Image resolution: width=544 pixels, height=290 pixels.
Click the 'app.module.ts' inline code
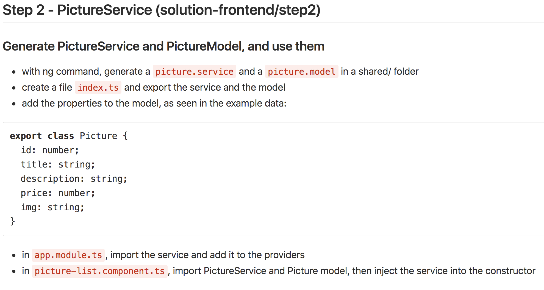tap(68, 255)
